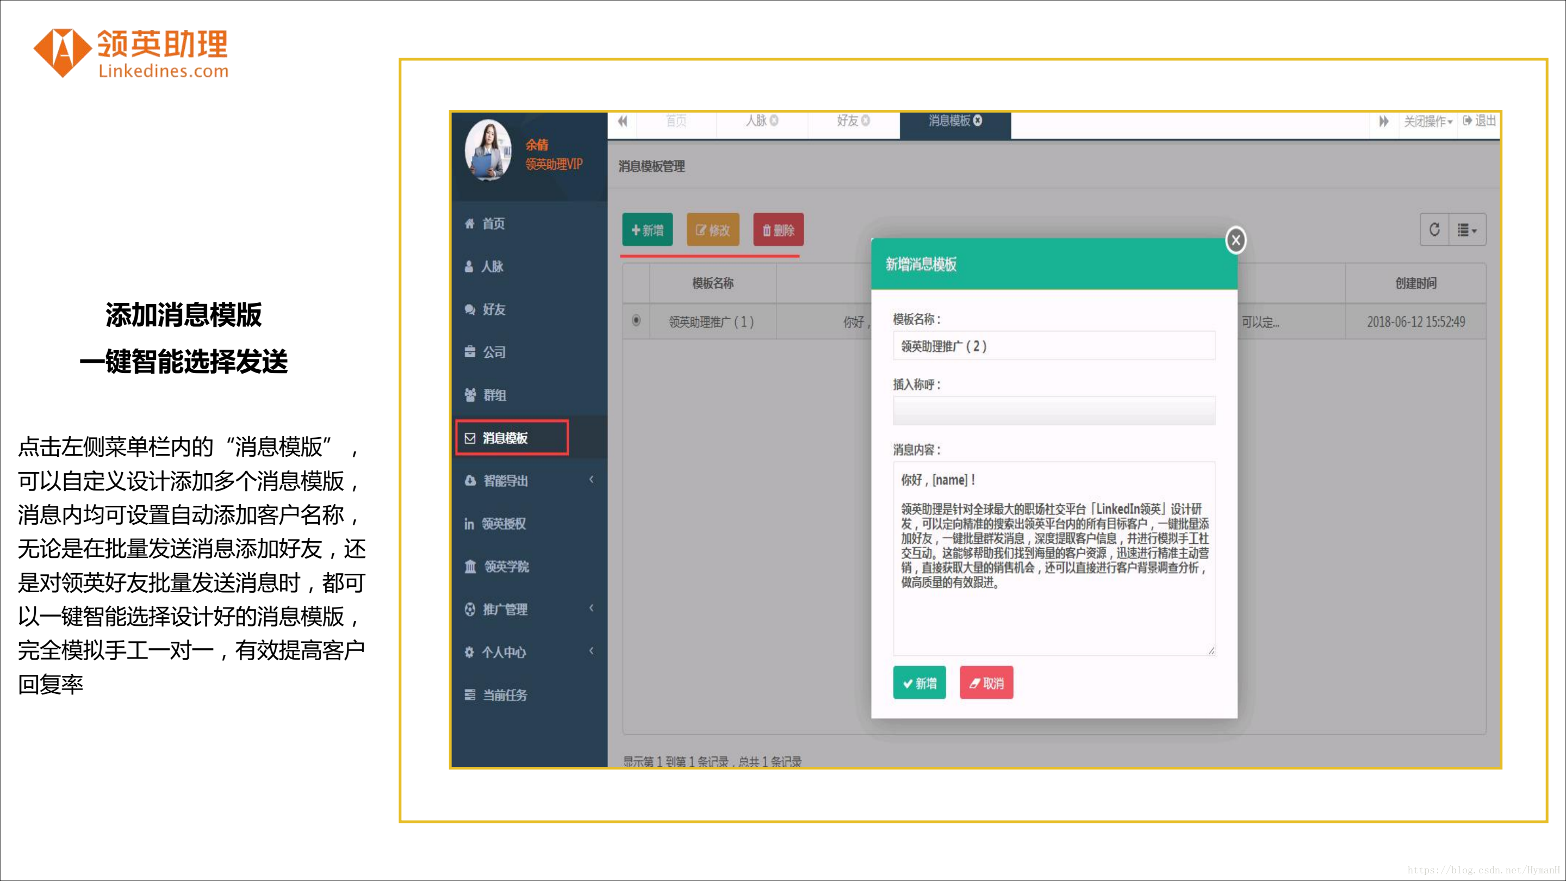Screen dimensions: 1566x881
Task: Refresh the template table
Action: pos(1435,230)
